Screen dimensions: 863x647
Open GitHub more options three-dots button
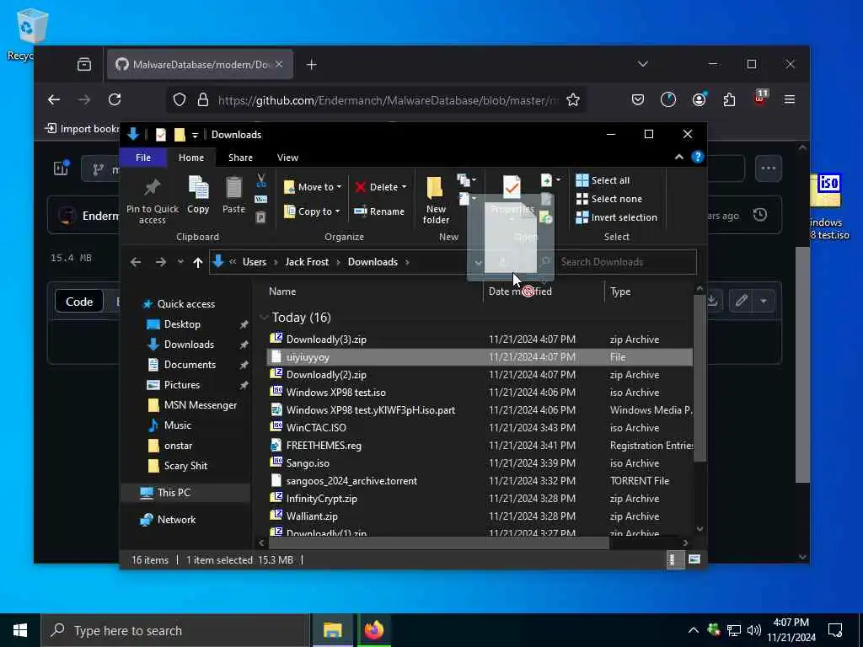[x=769, y=168]
